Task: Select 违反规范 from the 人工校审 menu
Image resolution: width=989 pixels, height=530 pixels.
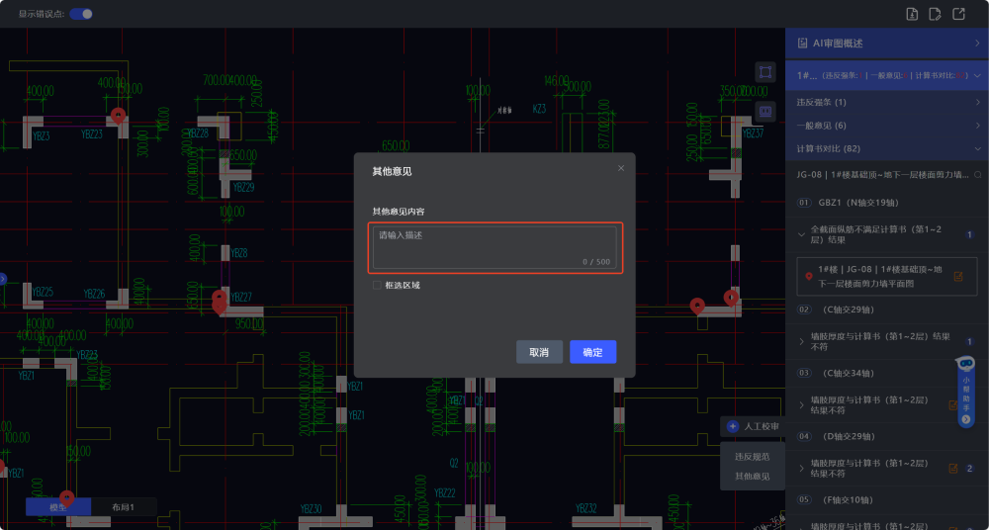Action: (x=752, y=457)
